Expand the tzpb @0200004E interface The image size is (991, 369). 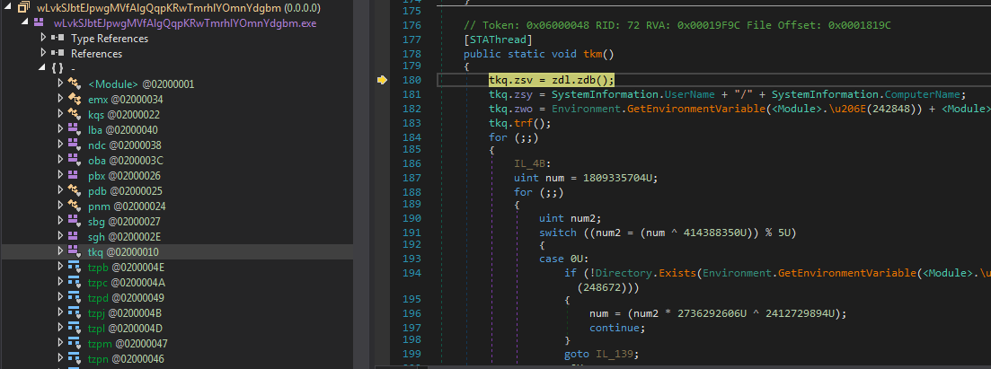[x=60, y=267]
